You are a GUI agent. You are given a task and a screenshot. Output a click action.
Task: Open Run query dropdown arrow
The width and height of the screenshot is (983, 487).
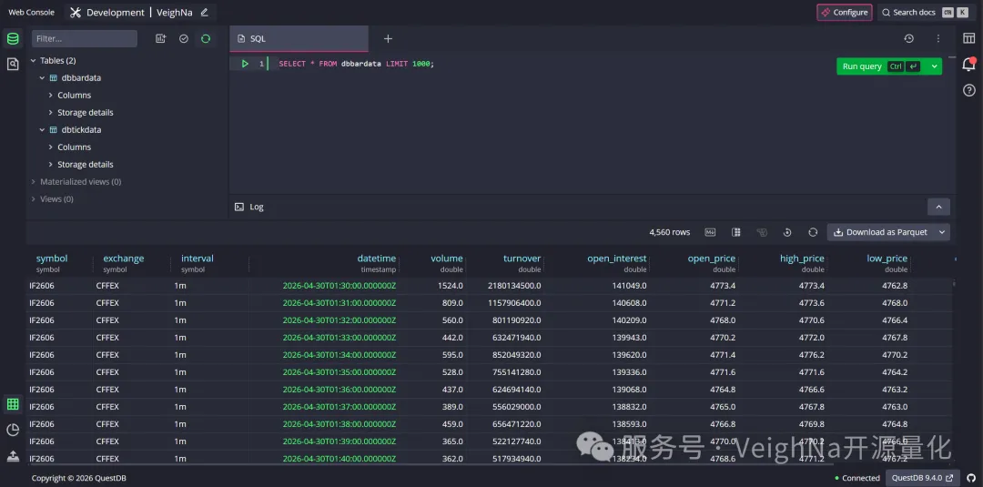click(935, 66)
